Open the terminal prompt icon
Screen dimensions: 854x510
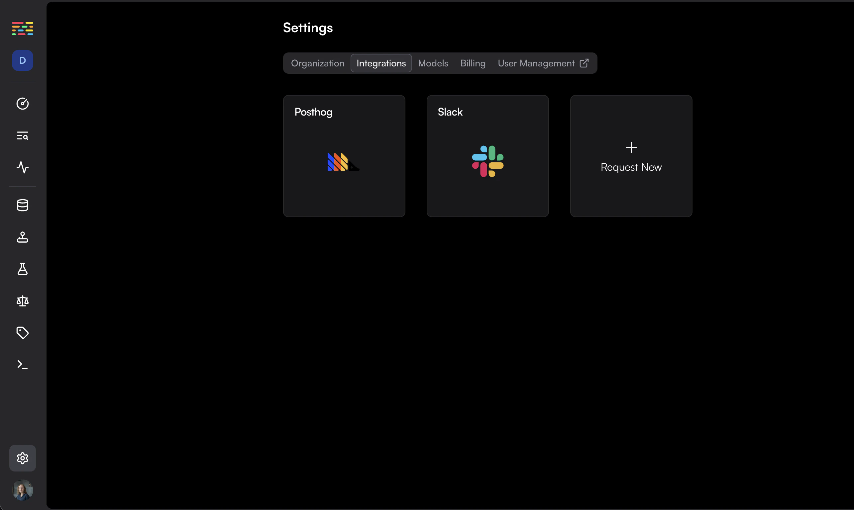coord(22,365)
